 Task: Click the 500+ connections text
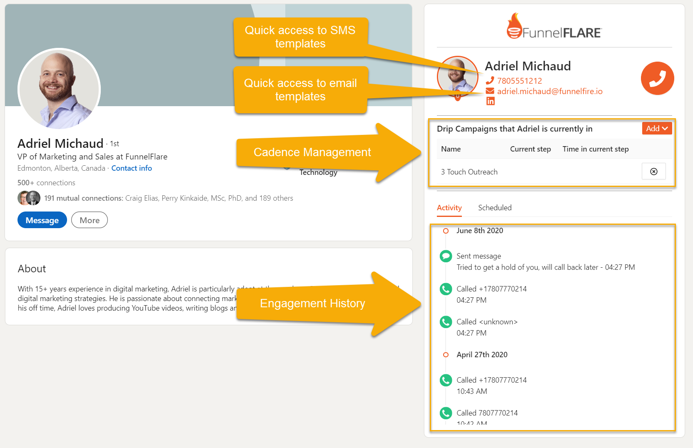(46, 183)
